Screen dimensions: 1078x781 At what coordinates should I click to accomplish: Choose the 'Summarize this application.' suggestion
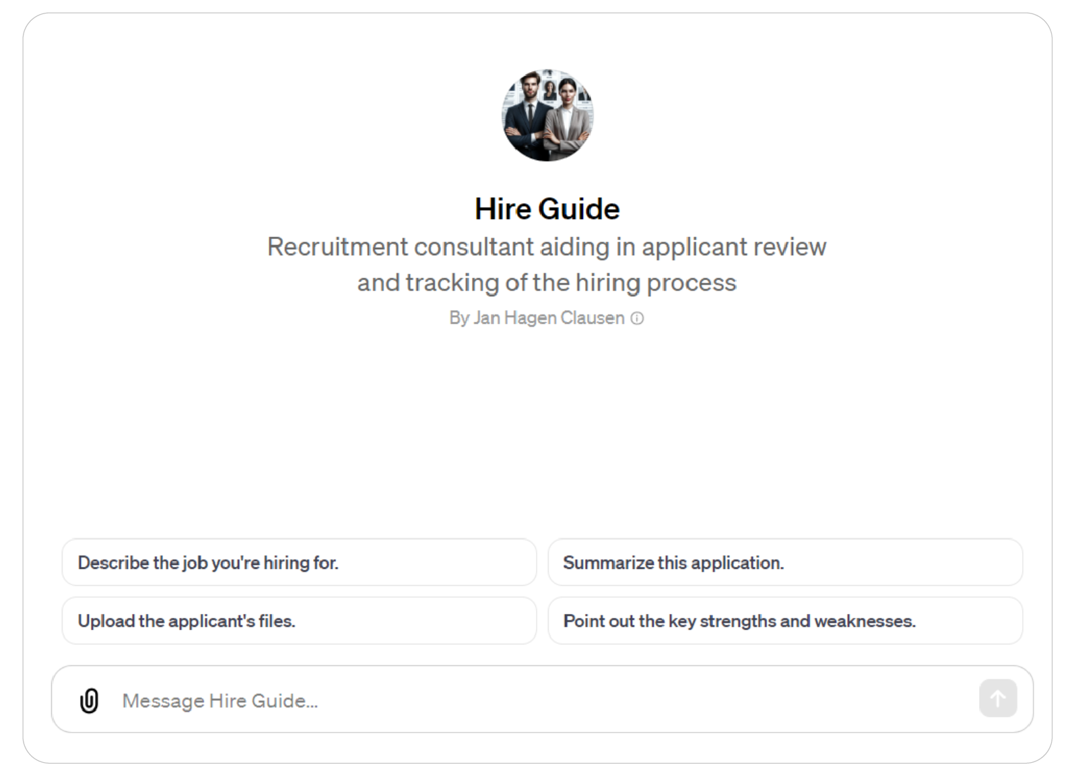pos(785,562)
